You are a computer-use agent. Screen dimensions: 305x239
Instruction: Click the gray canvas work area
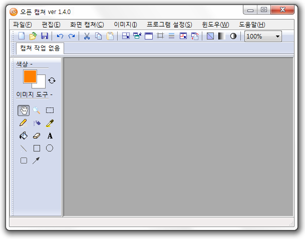[178, 136]
